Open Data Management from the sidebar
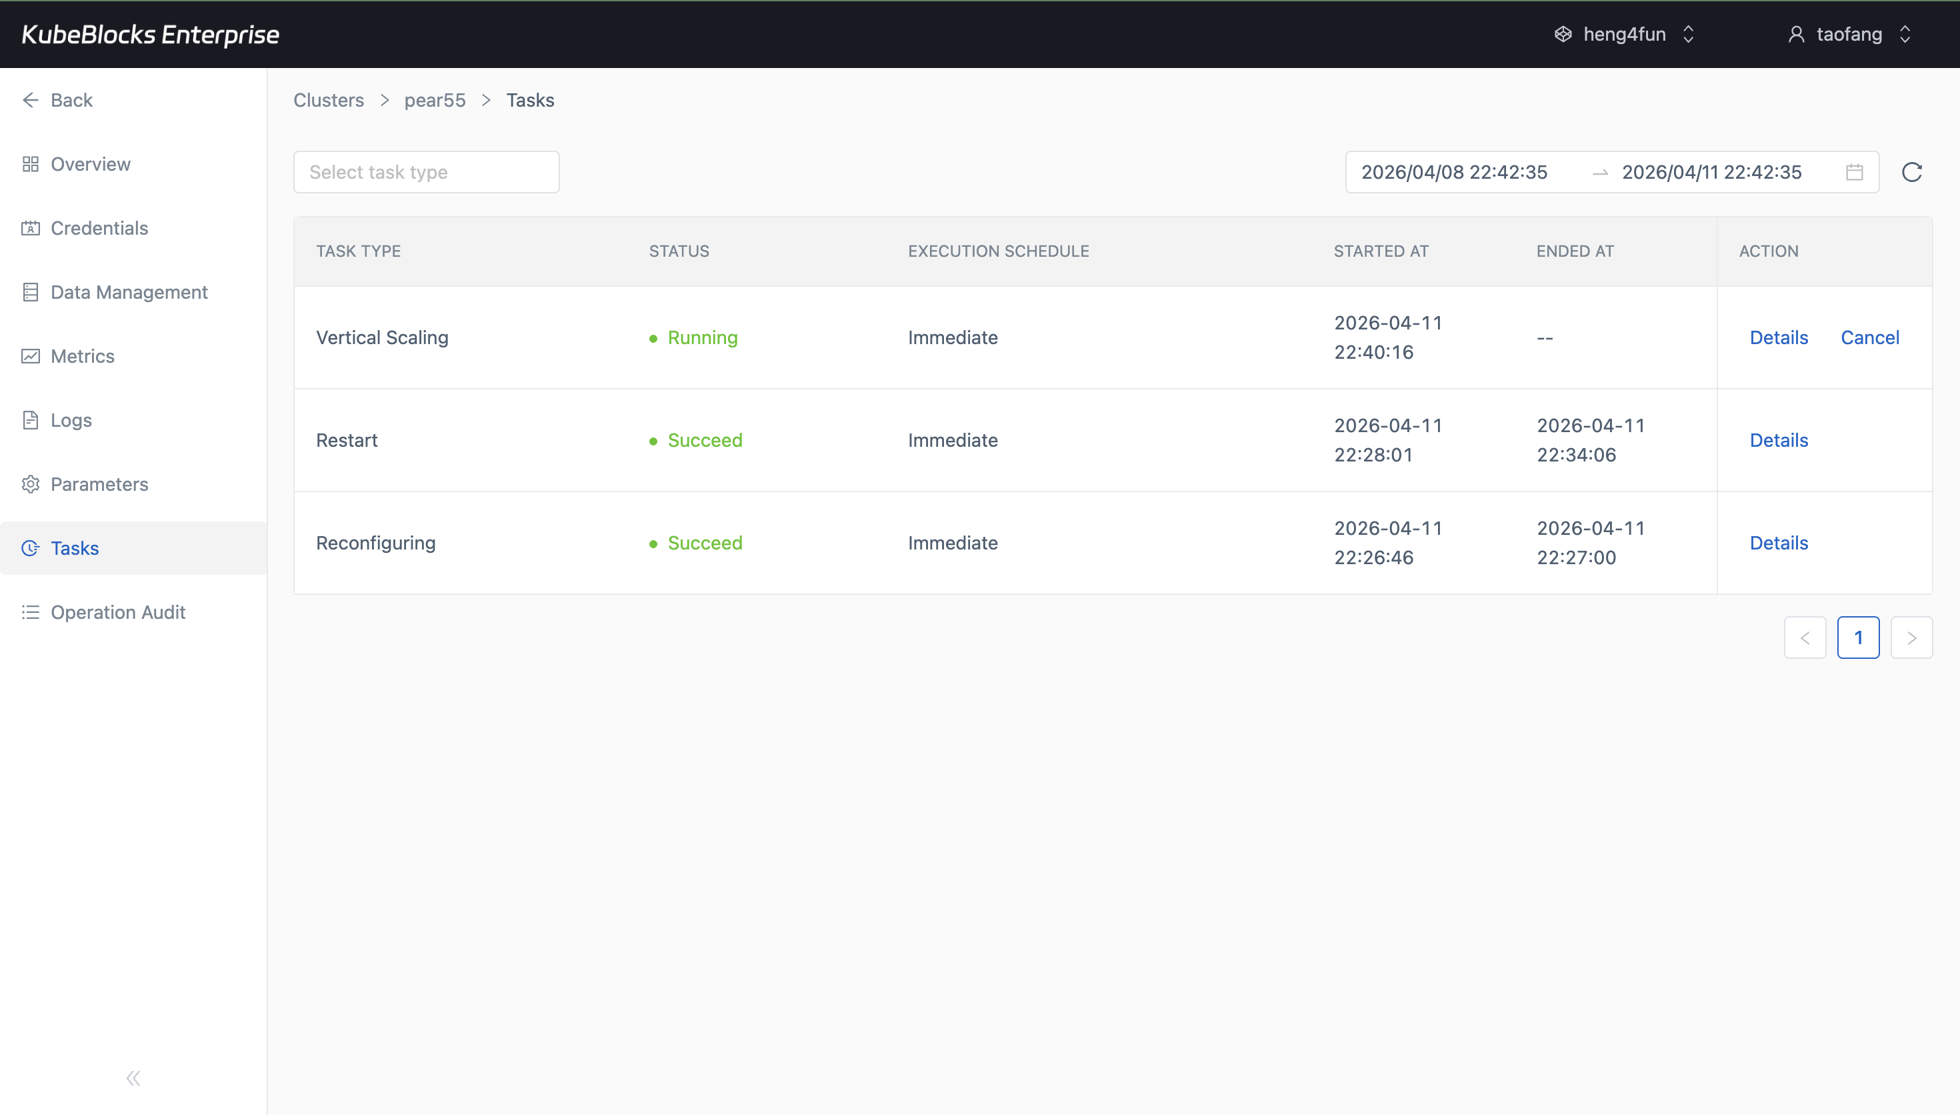Image resolution: width=1960 pixels, height=1115 pixels. (31, 292)
